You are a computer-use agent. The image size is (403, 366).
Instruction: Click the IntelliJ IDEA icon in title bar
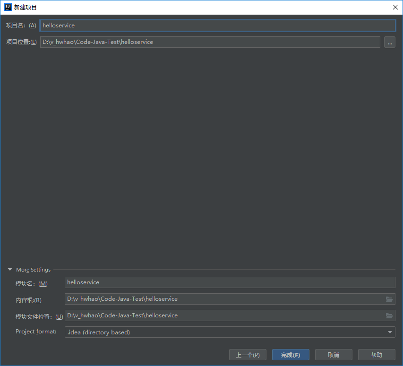click(x=8, y=7)
